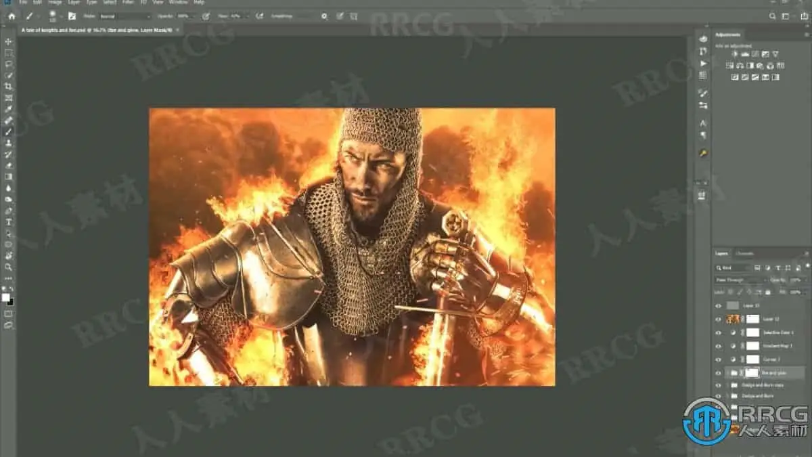Select the Eyedropper tool
The height and width of the screenshot is (457, 812).
(x=9, y=109)
